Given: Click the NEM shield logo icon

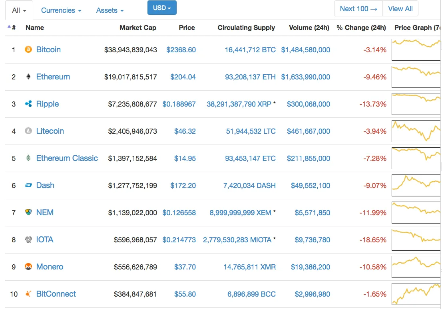Looking at the screenshot, I should pyautogui.click(x=28, y=212).
